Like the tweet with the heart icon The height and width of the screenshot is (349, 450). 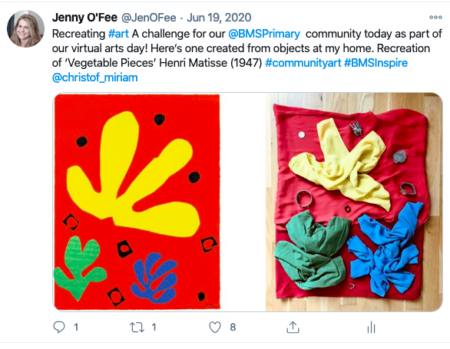[x=215, y=328]
